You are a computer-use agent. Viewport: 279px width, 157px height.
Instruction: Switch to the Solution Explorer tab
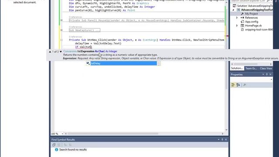[x=237, y=68]
